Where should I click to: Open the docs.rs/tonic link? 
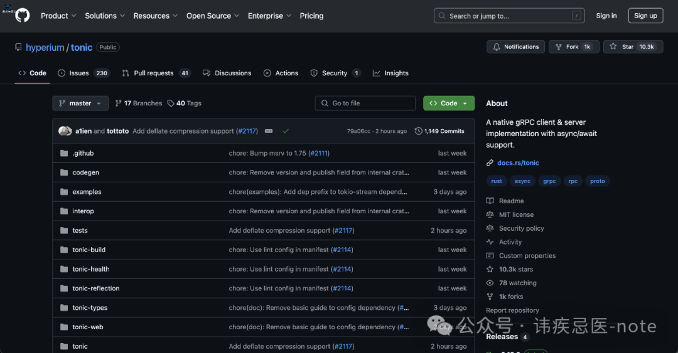pos(518,163)
